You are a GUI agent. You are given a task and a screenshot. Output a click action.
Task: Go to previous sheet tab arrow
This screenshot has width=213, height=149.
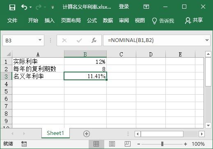click(x=12, y=133)
